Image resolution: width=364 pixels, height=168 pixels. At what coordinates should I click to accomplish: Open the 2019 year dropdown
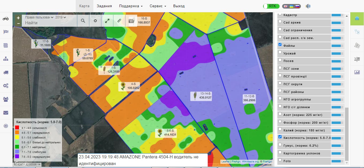[60, 17]
